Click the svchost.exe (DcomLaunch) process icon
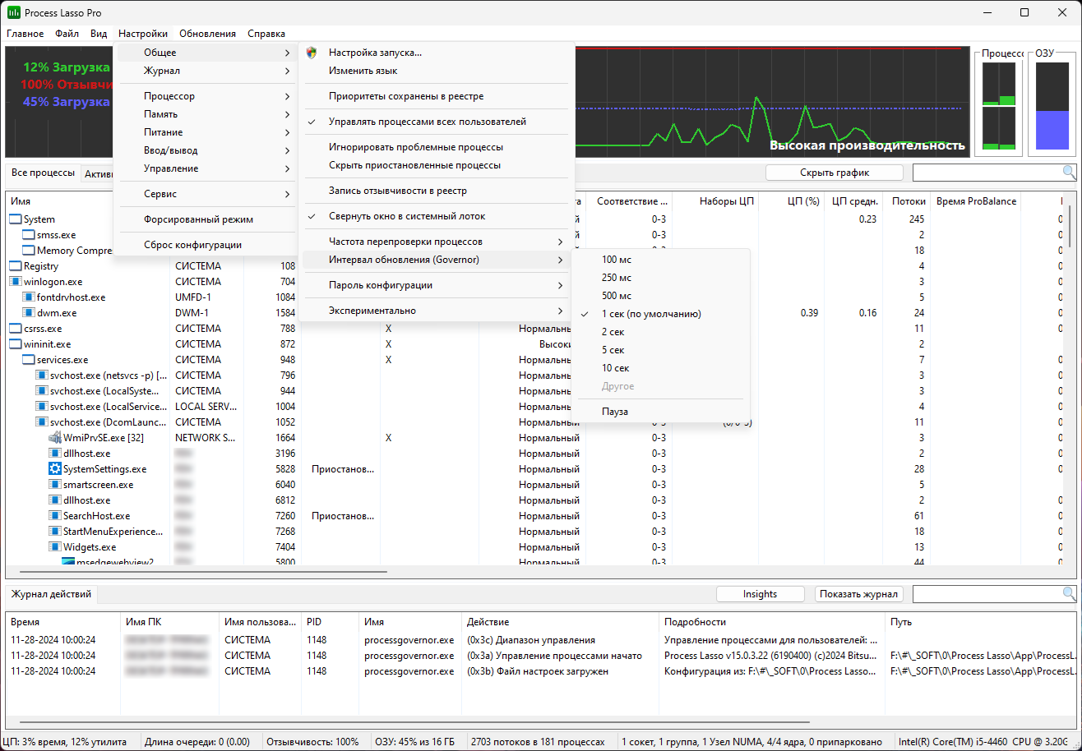 (42, 422)
